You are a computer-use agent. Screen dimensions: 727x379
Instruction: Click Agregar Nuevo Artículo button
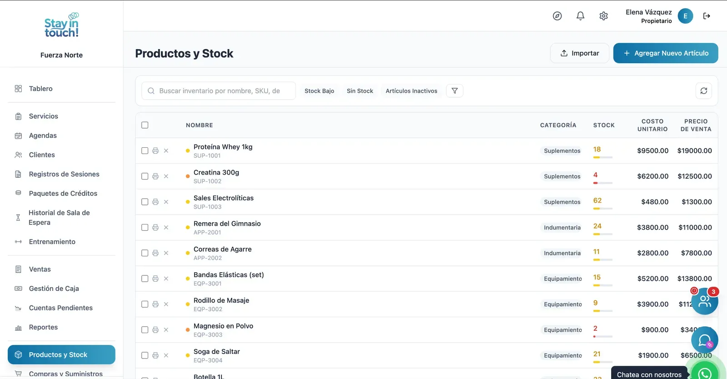(x=666, y=53)
